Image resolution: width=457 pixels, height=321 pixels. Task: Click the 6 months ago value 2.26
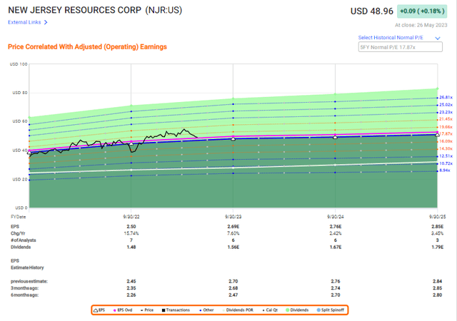[131, 295]
